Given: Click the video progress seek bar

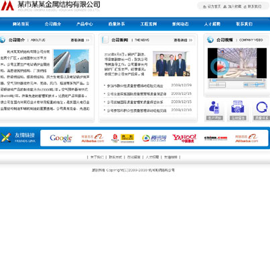Looking at the screenshot, I should pyautogui.click(x=237, y=80).
